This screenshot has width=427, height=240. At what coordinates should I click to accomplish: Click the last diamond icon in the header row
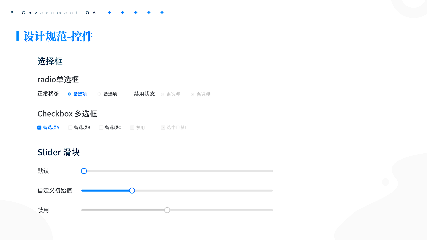162,12
